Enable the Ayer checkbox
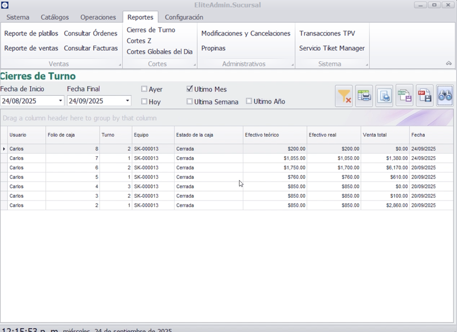The height and width of the screenshot is (332, 457). 144,89
